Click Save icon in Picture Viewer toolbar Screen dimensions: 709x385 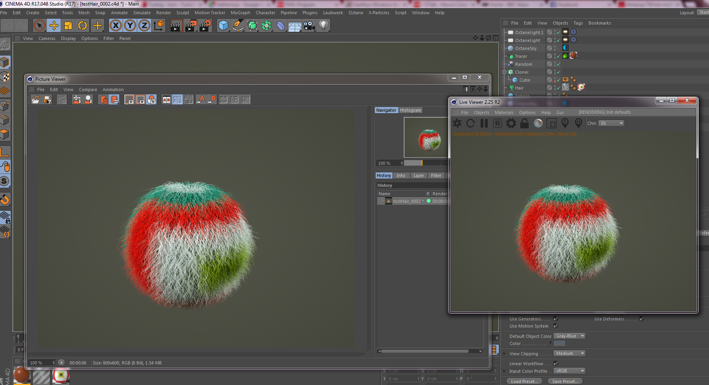(x=47, y=100)
